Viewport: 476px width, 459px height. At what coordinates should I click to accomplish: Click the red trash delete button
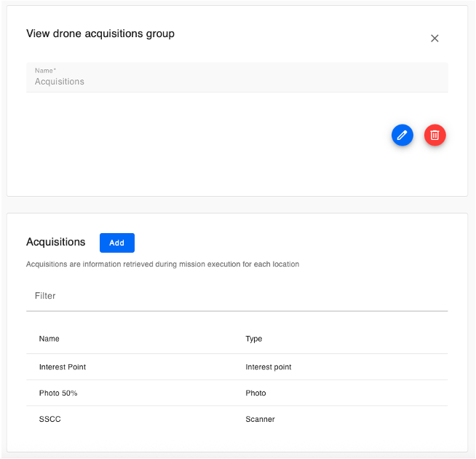(x=435, y=135)
